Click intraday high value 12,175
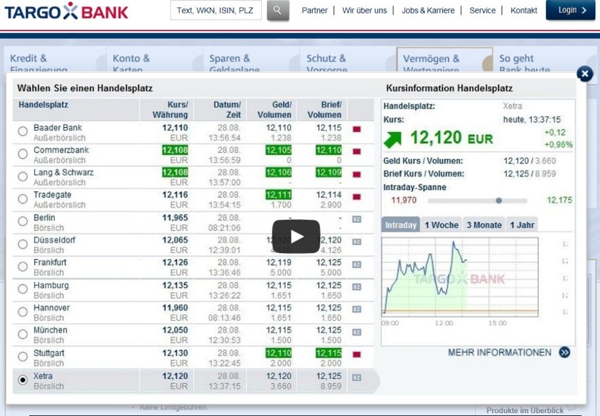Image resolution: width=600 pixels, height=416 pixels. [559, 200]
